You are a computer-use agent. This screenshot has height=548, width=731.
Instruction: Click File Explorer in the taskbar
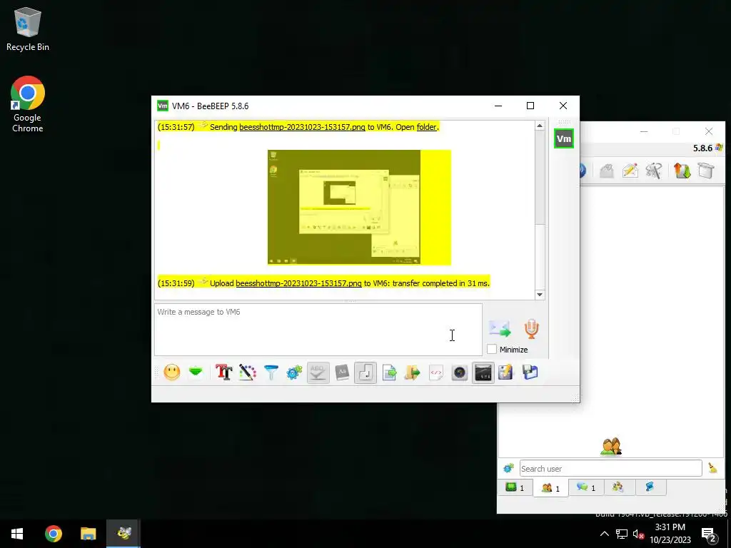[x=88, y=534]
